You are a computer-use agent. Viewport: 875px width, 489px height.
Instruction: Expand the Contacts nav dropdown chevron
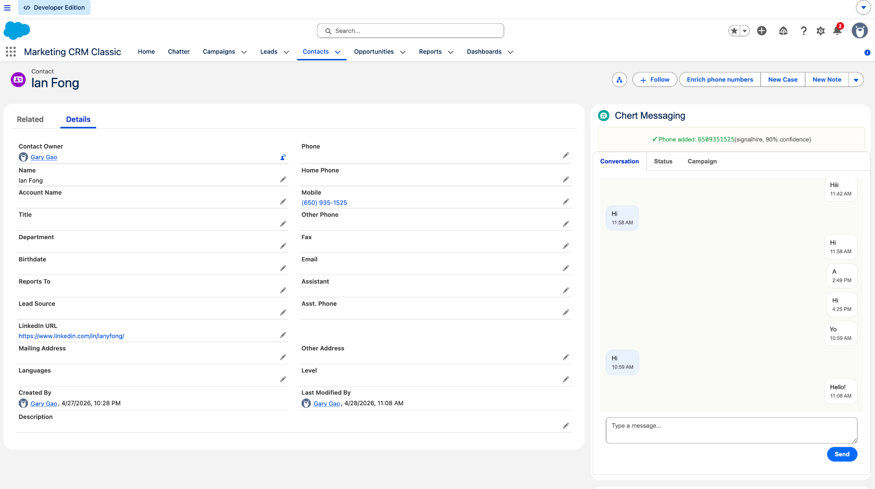pos(338,52)
